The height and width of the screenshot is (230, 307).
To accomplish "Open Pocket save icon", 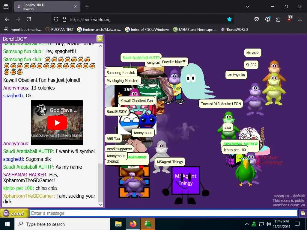I will [257, 19].
